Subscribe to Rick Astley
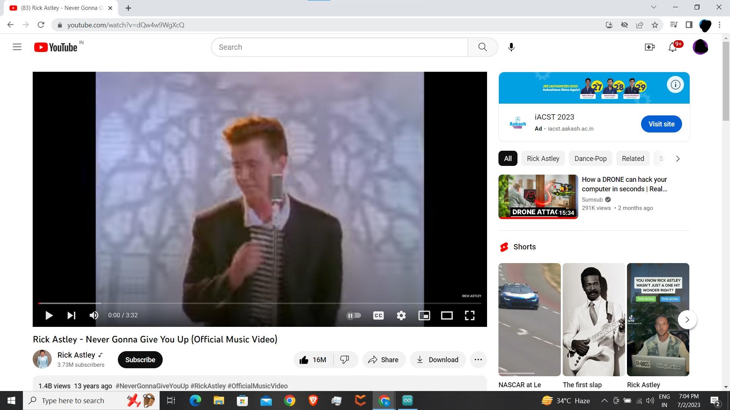The height and width of the screenshot is (410, 730). tap(140, 360)
